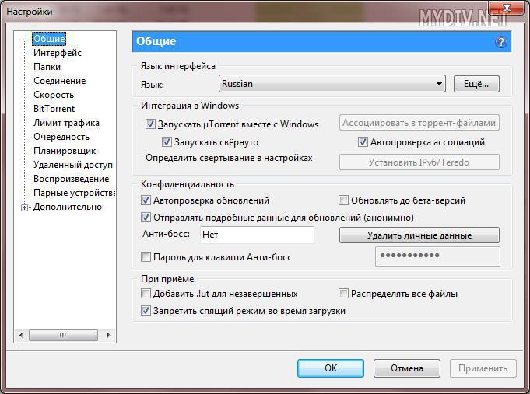The width and height of the screenshot is (530, 394).
Task: Go to Папки settings
Action: (x=47, y=67)
